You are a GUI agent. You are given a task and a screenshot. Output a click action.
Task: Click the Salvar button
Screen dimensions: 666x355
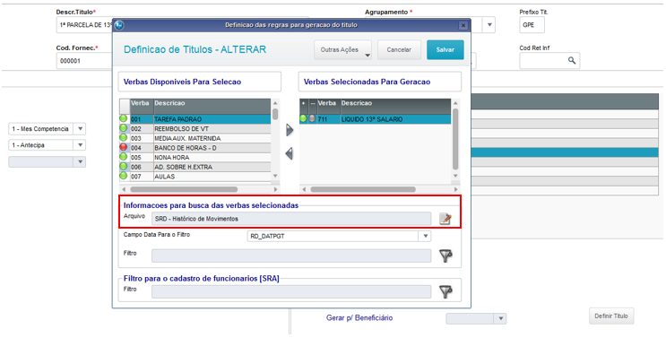coord(445,49)
